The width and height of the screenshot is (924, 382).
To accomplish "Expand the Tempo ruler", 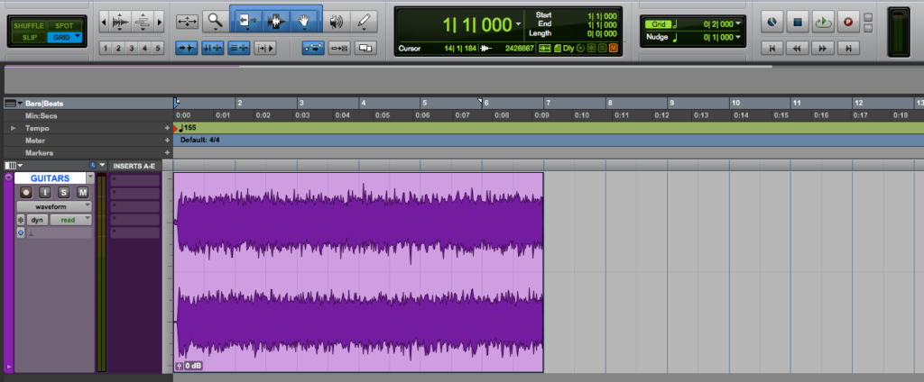I will [14, 128].
